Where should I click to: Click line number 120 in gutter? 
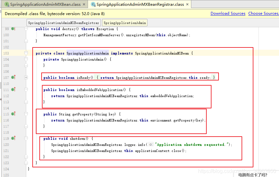pos(6,145)
